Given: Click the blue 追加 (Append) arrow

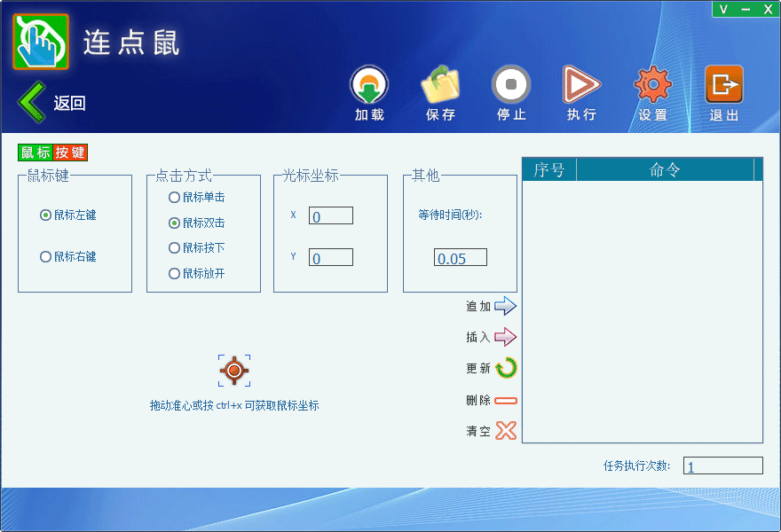Looking at the screenshot, I should [x=505, y=306].
